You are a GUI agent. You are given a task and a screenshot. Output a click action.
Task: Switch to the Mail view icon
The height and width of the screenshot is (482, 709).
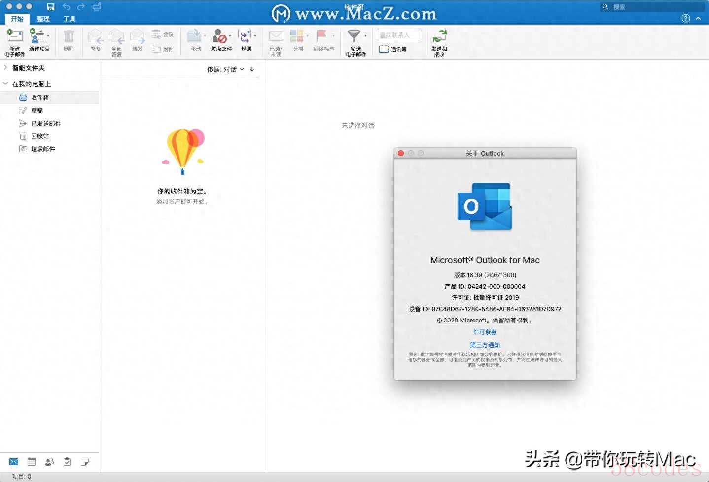coord(14,462)
